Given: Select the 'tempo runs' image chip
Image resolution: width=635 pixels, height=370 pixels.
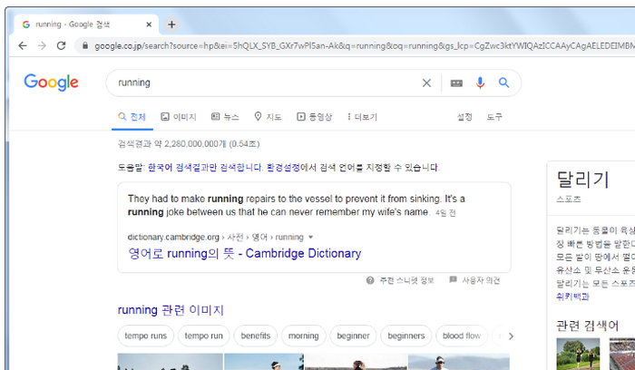Looking at the screenshot, I should 146,336.
